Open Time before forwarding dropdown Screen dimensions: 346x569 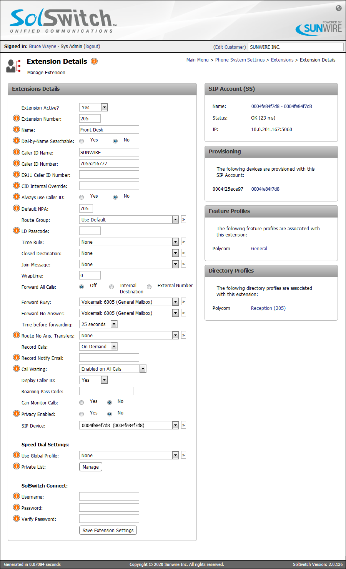coord(98,324)
